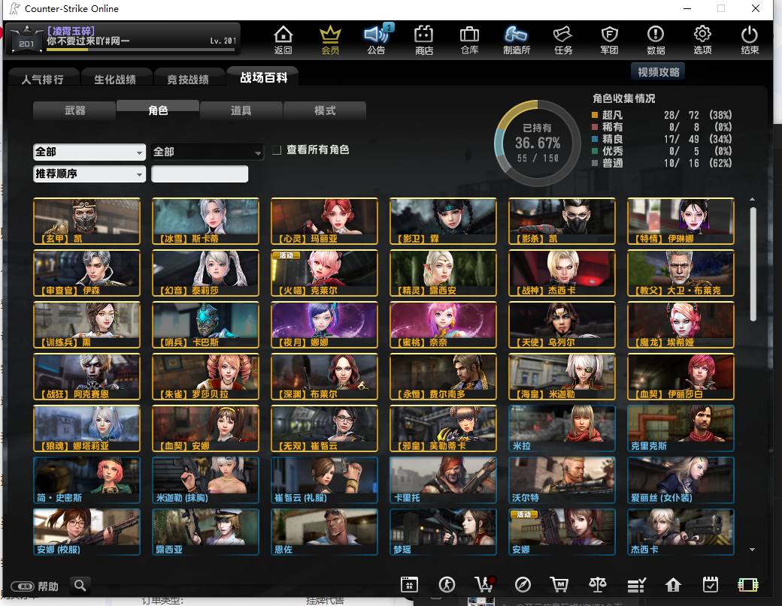
Task: Open the 仓库 warehouse icon
Action: (469, 40)
